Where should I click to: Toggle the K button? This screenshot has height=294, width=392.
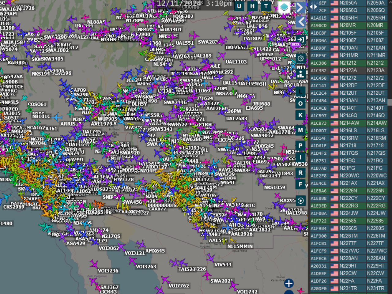300,115
